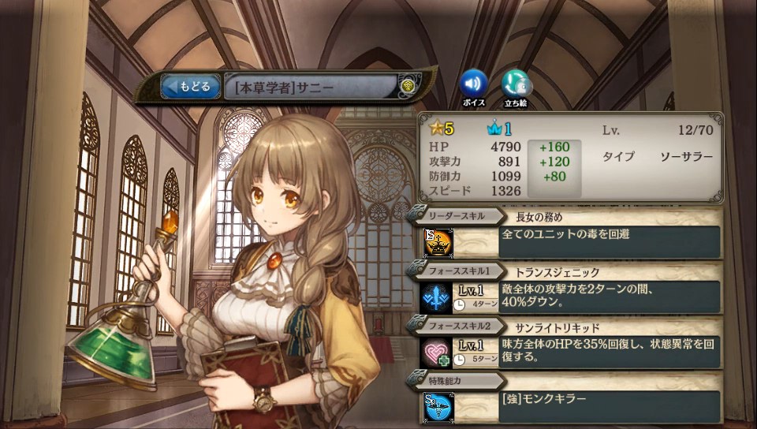Image resolution: width=757 pixels, height=429 pixels.
Task: Select the リーダースキル header tab
Action: pyautogui.click(x=457, y=216)
